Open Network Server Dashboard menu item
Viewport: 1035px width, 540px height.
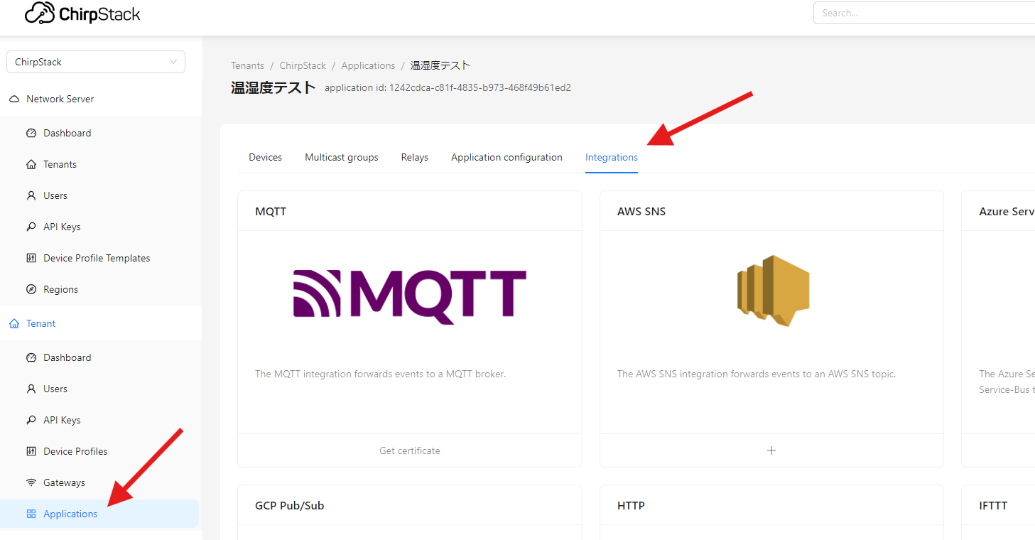pyautogui.click(x=101, y=133)
